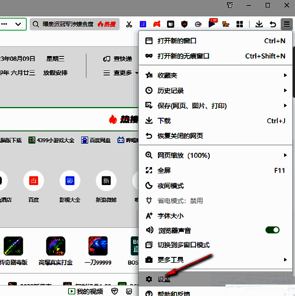Open the address bar dropdown chevron

point(18,24)
